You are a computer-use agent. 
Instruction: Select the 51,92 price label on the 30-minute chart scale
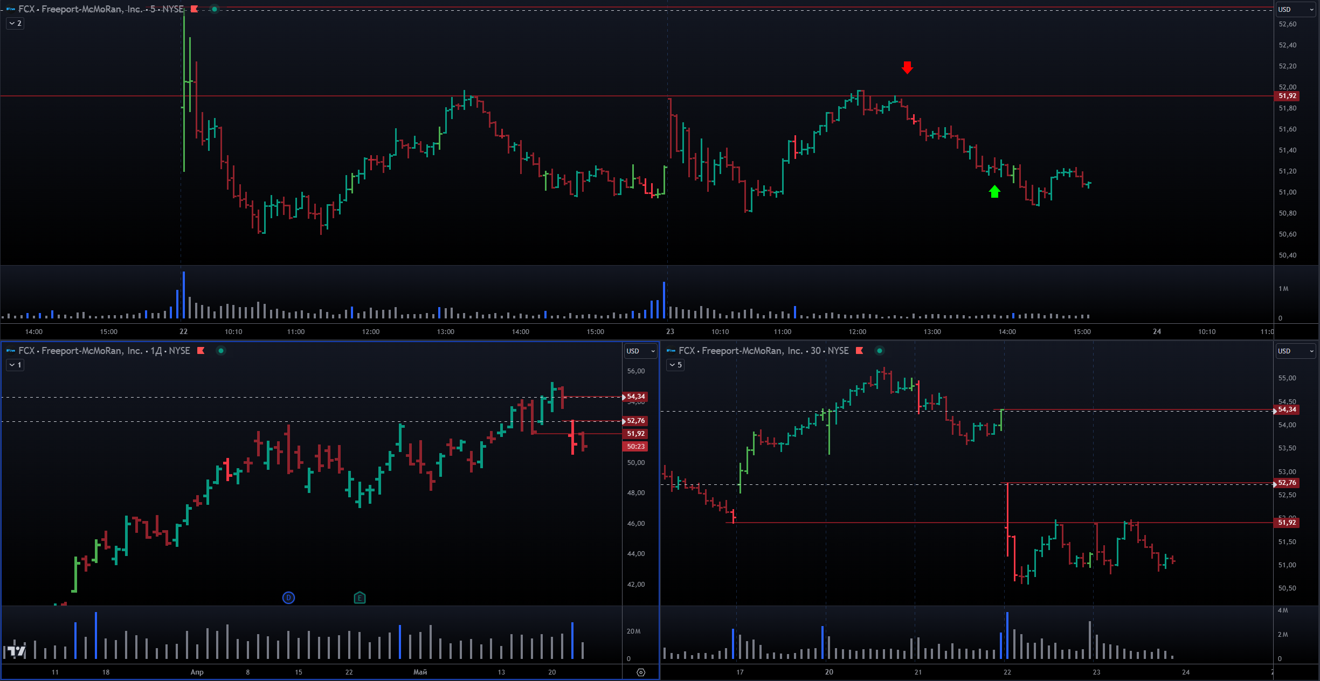[1287, 523]
